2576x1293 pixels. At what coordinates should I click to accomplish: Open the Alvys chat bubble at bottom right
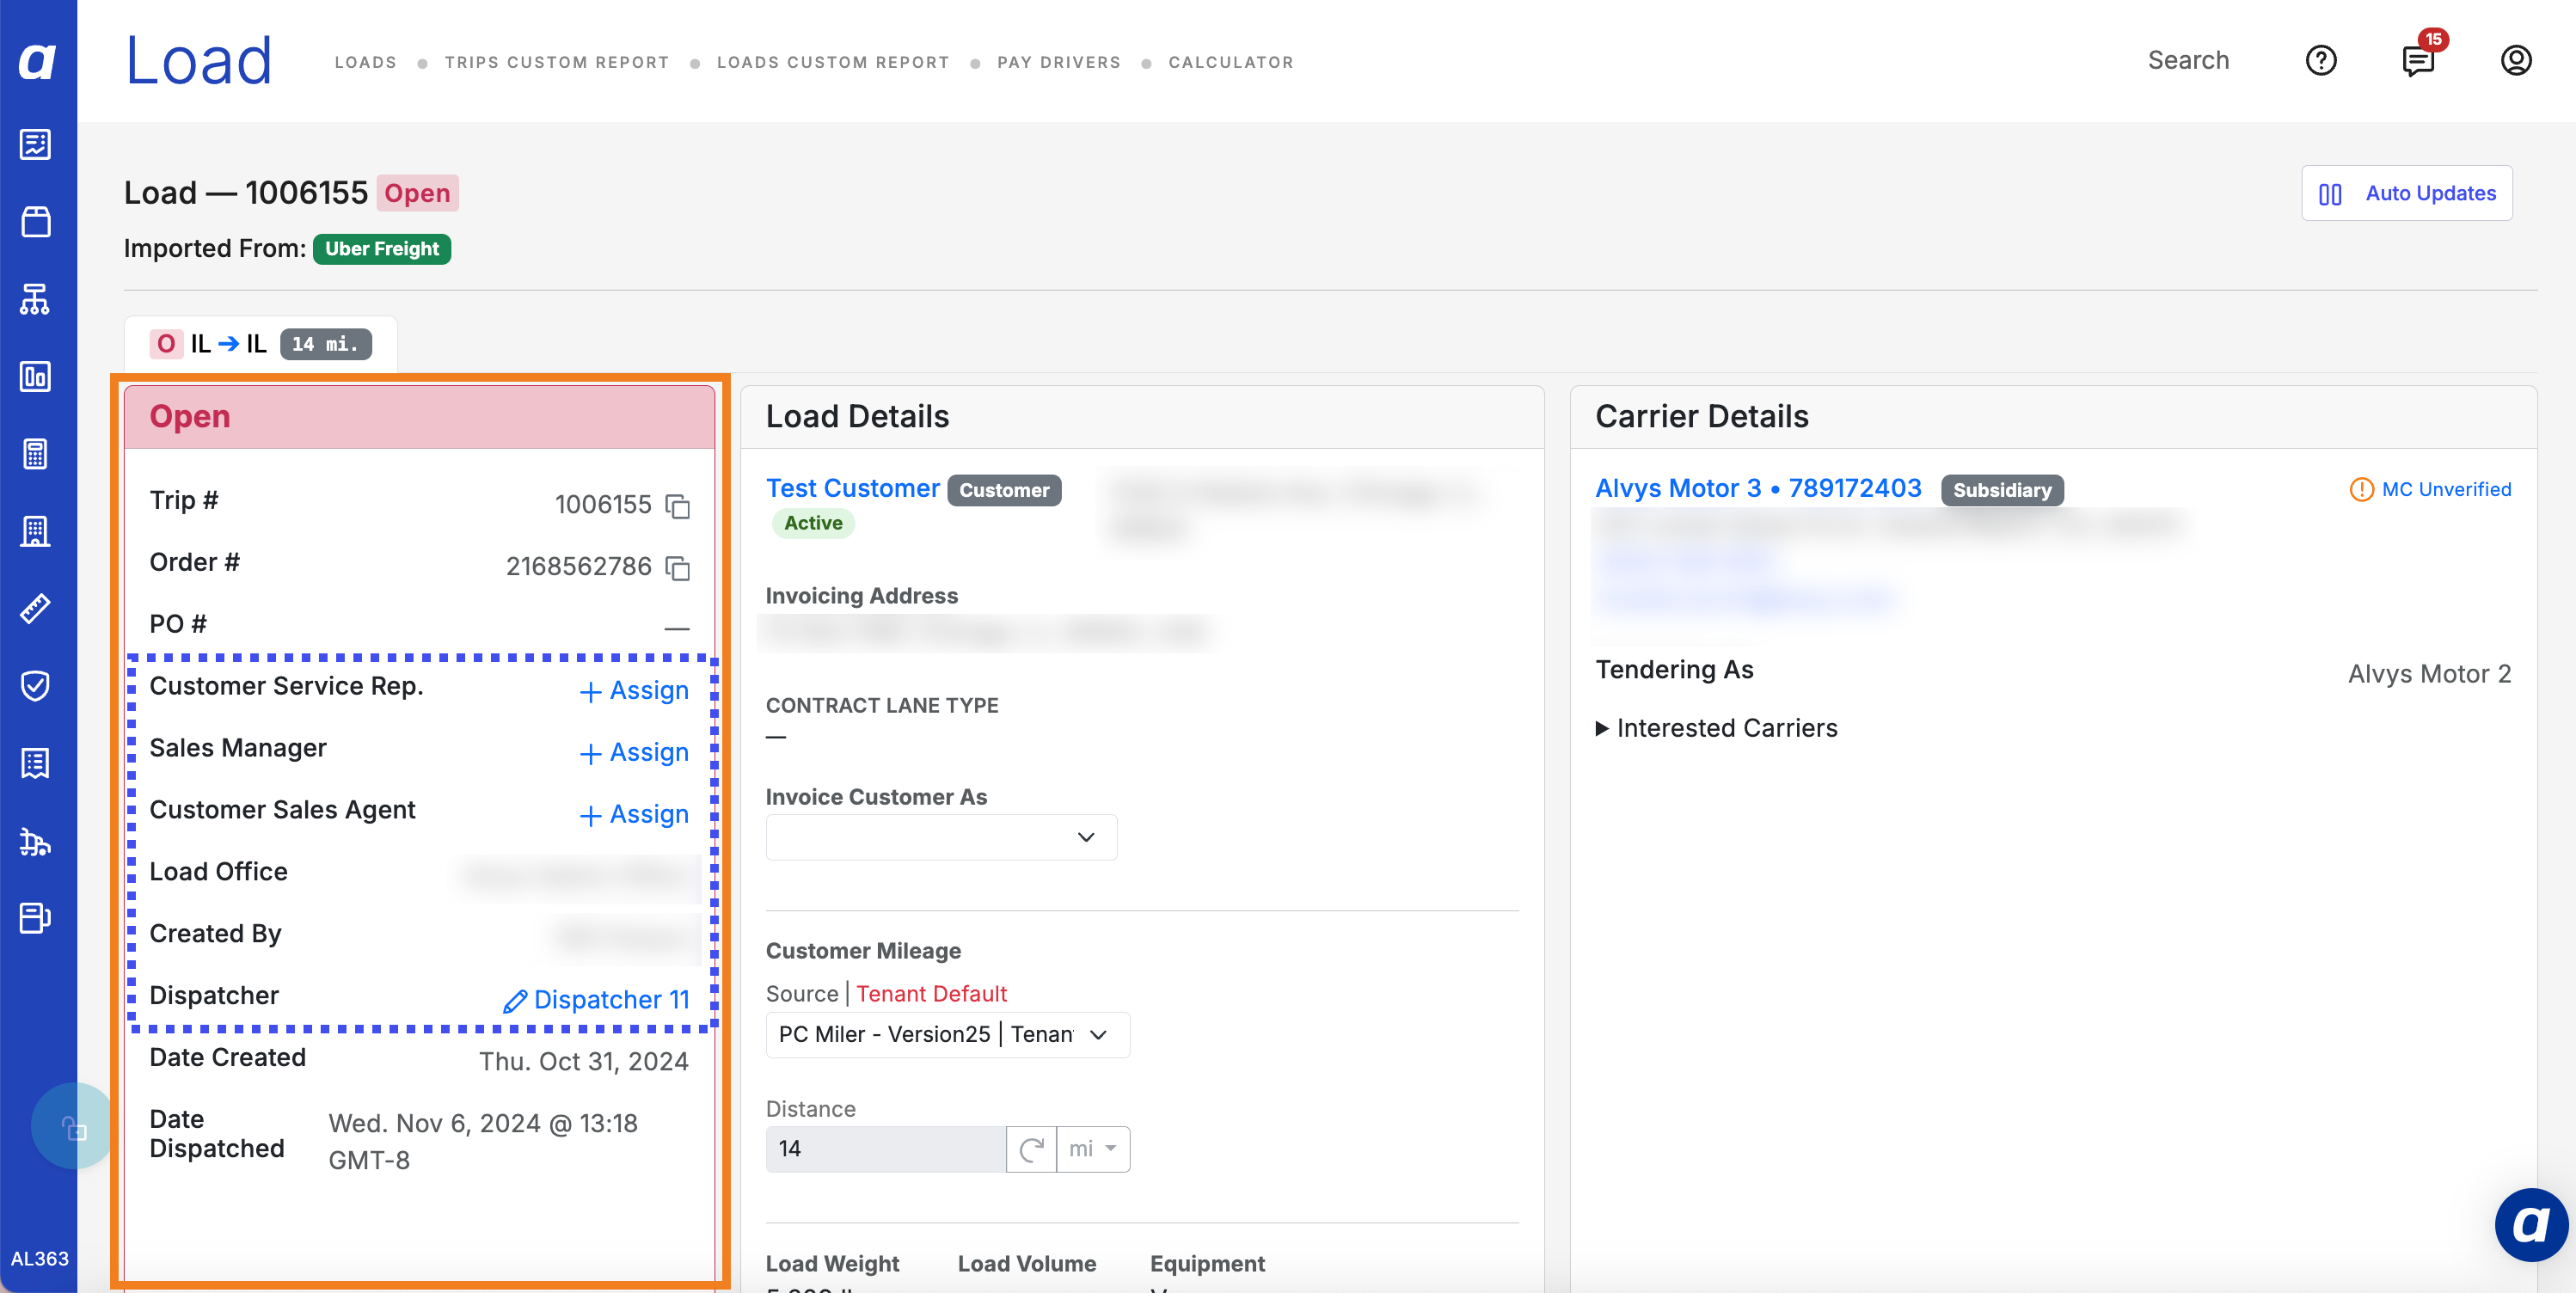click(x=2531, y=1225)
